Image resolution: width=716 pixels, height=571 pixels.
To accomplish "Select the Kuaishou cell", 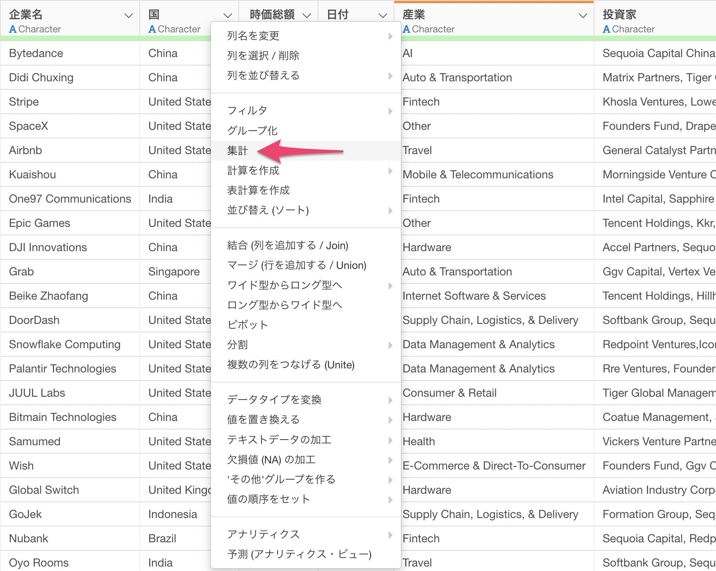I will click(x=70, y=175).
